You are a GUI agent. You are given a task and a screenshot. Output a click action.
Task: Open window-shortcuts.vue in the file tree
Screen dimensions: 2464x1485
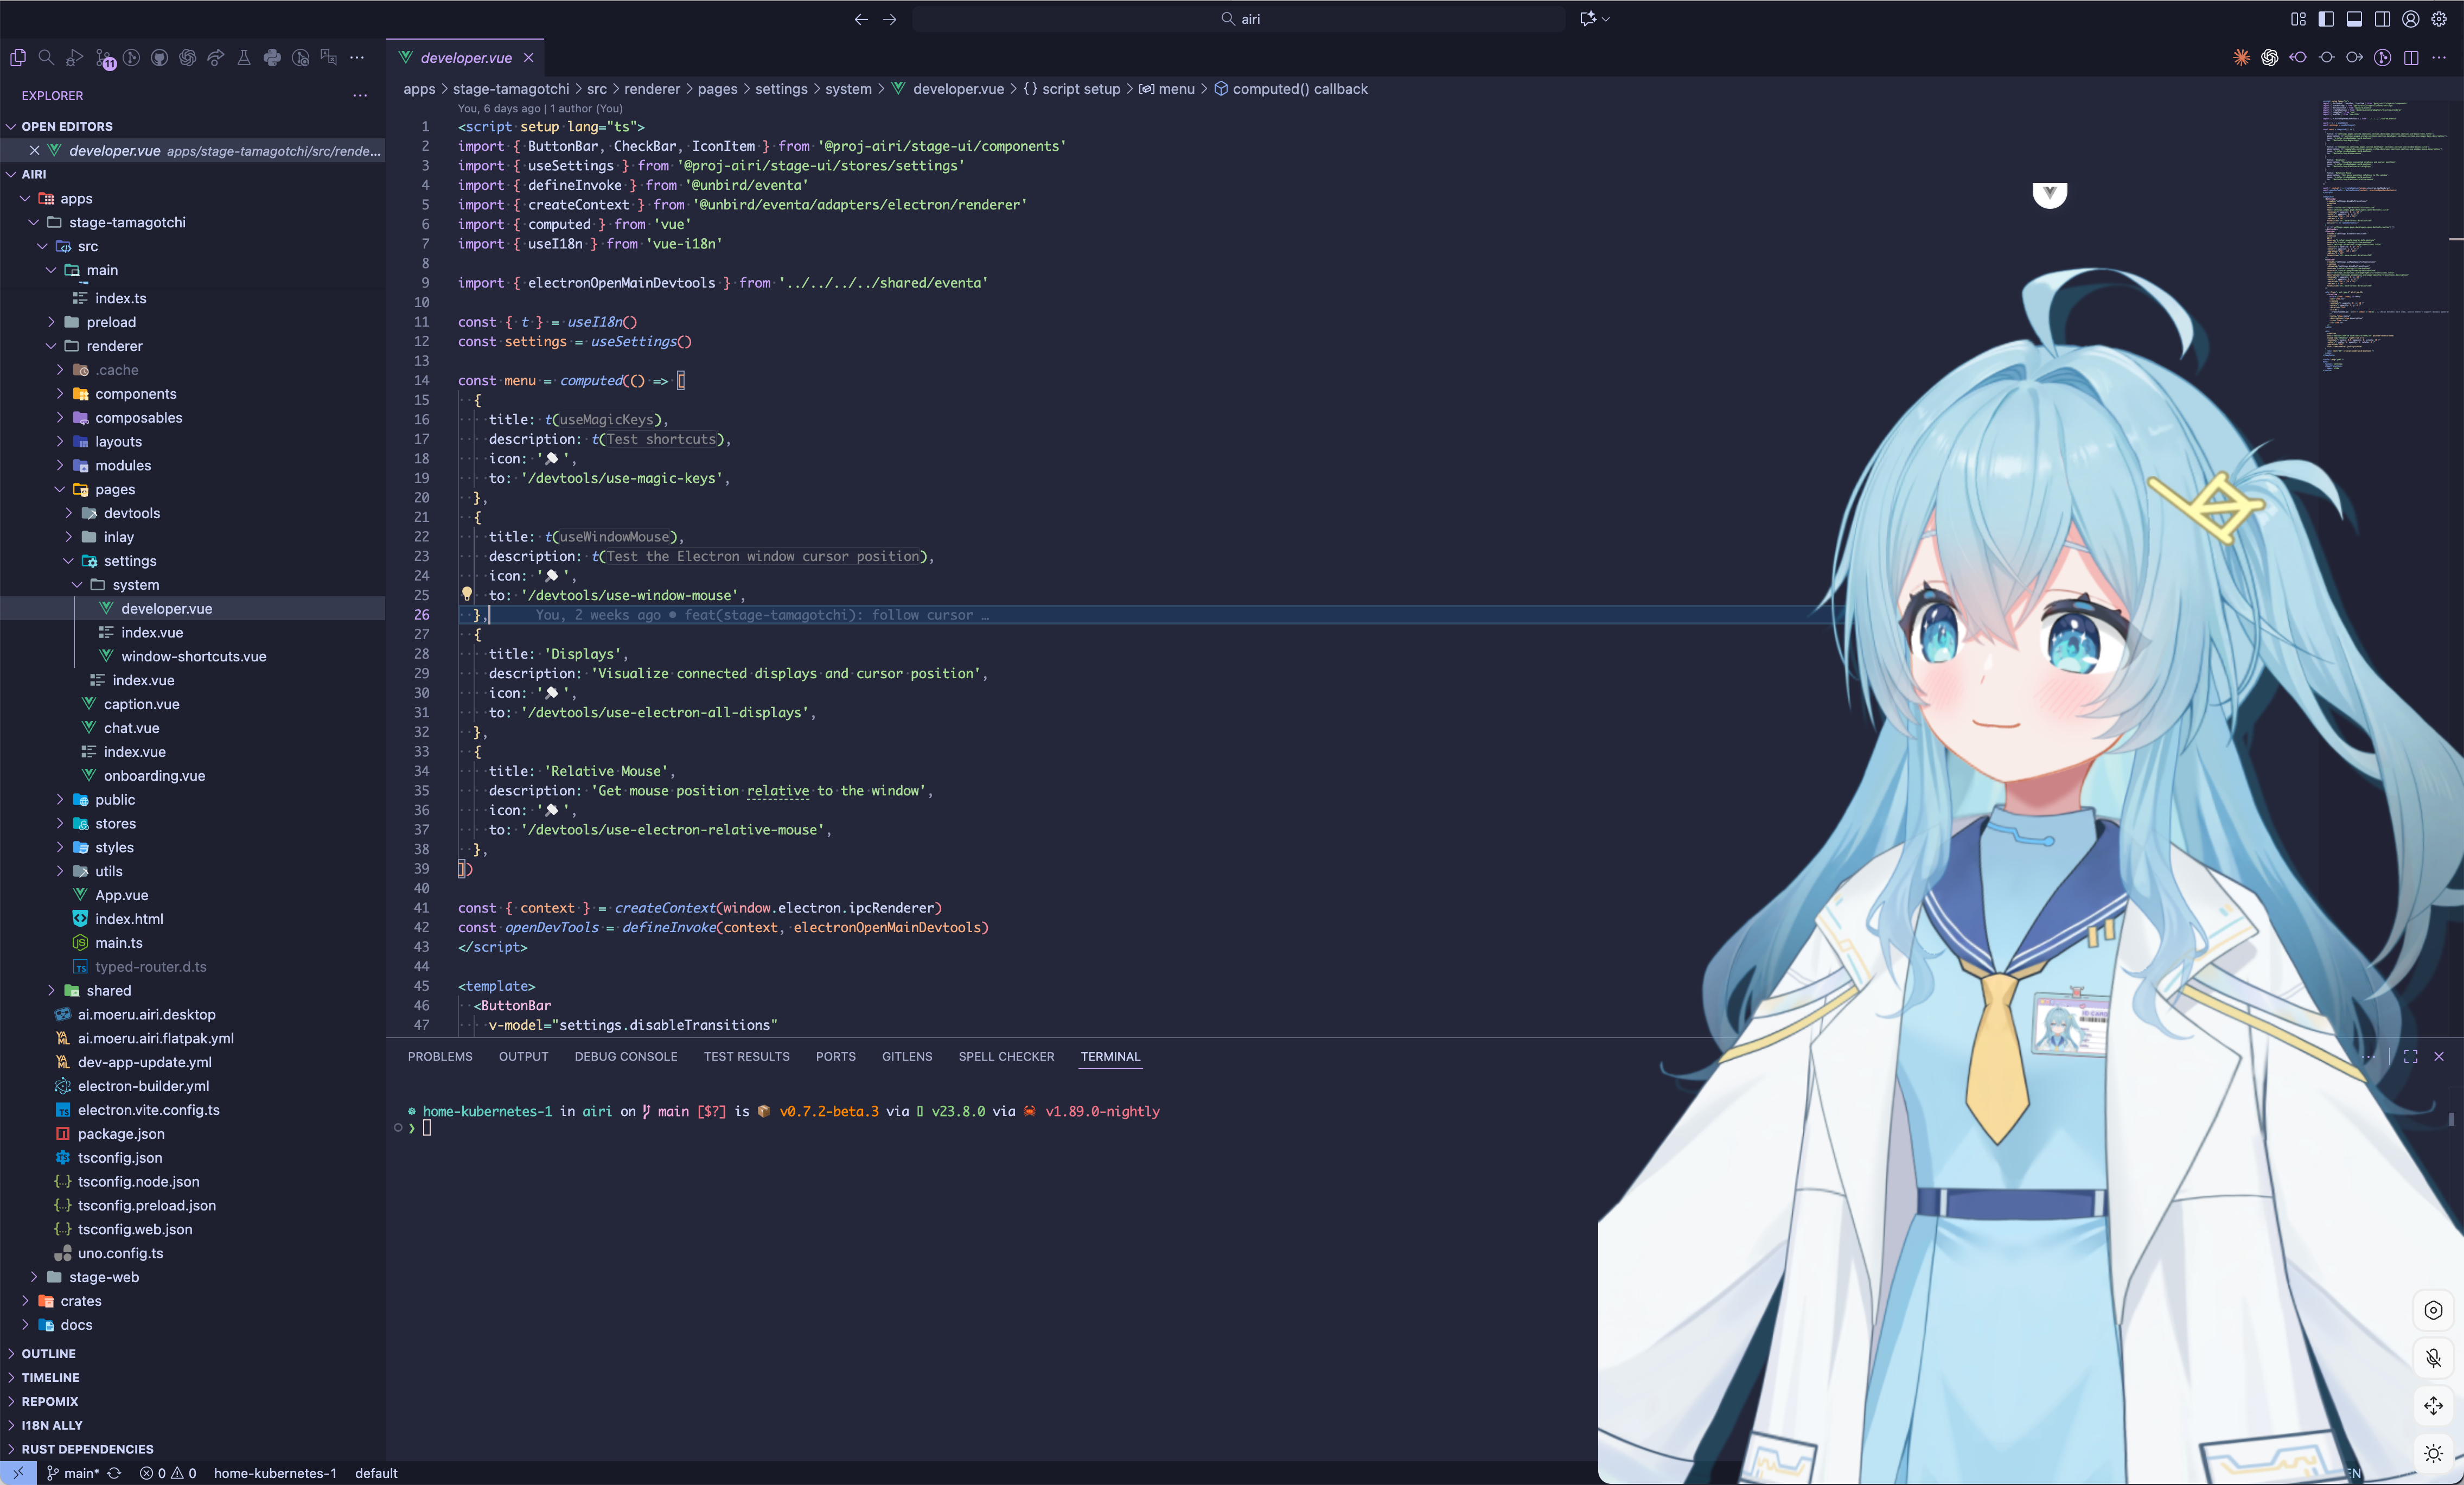[x=193, y=656]
